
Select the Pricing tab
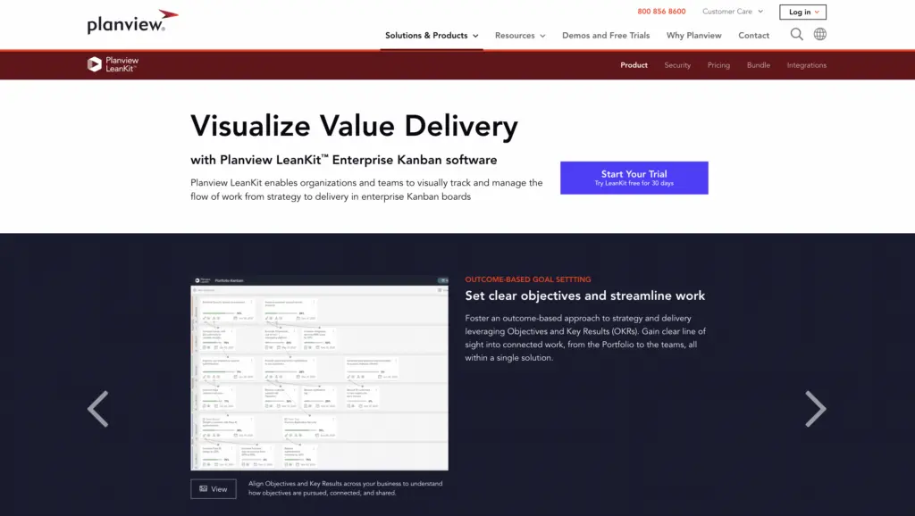click(718, 65)
